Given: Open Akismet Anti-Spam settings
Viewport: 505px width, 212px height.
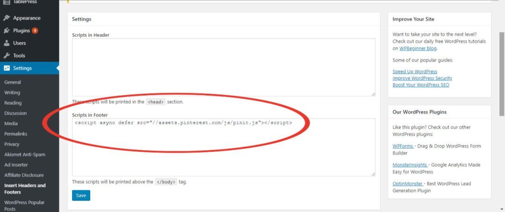Looking at the screenshot, I should [x=25, y=154].
